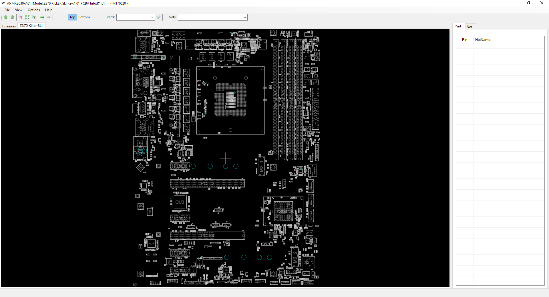Open the Options menu
The width and height of the screenshot is (549, 297).
(34, 10)
